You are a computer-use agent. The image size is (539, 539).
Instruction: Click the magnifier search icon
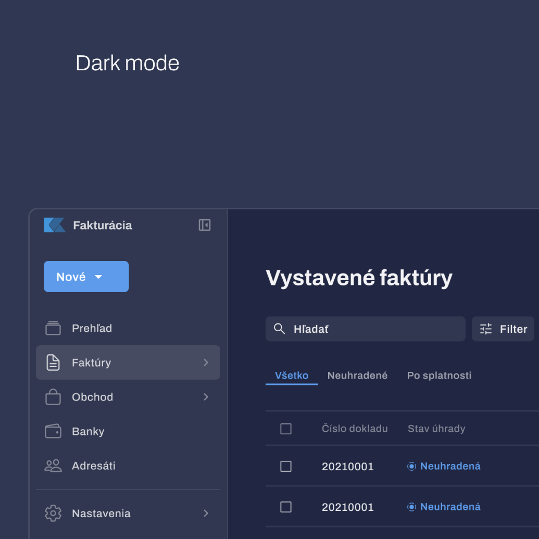pos(280,329)
